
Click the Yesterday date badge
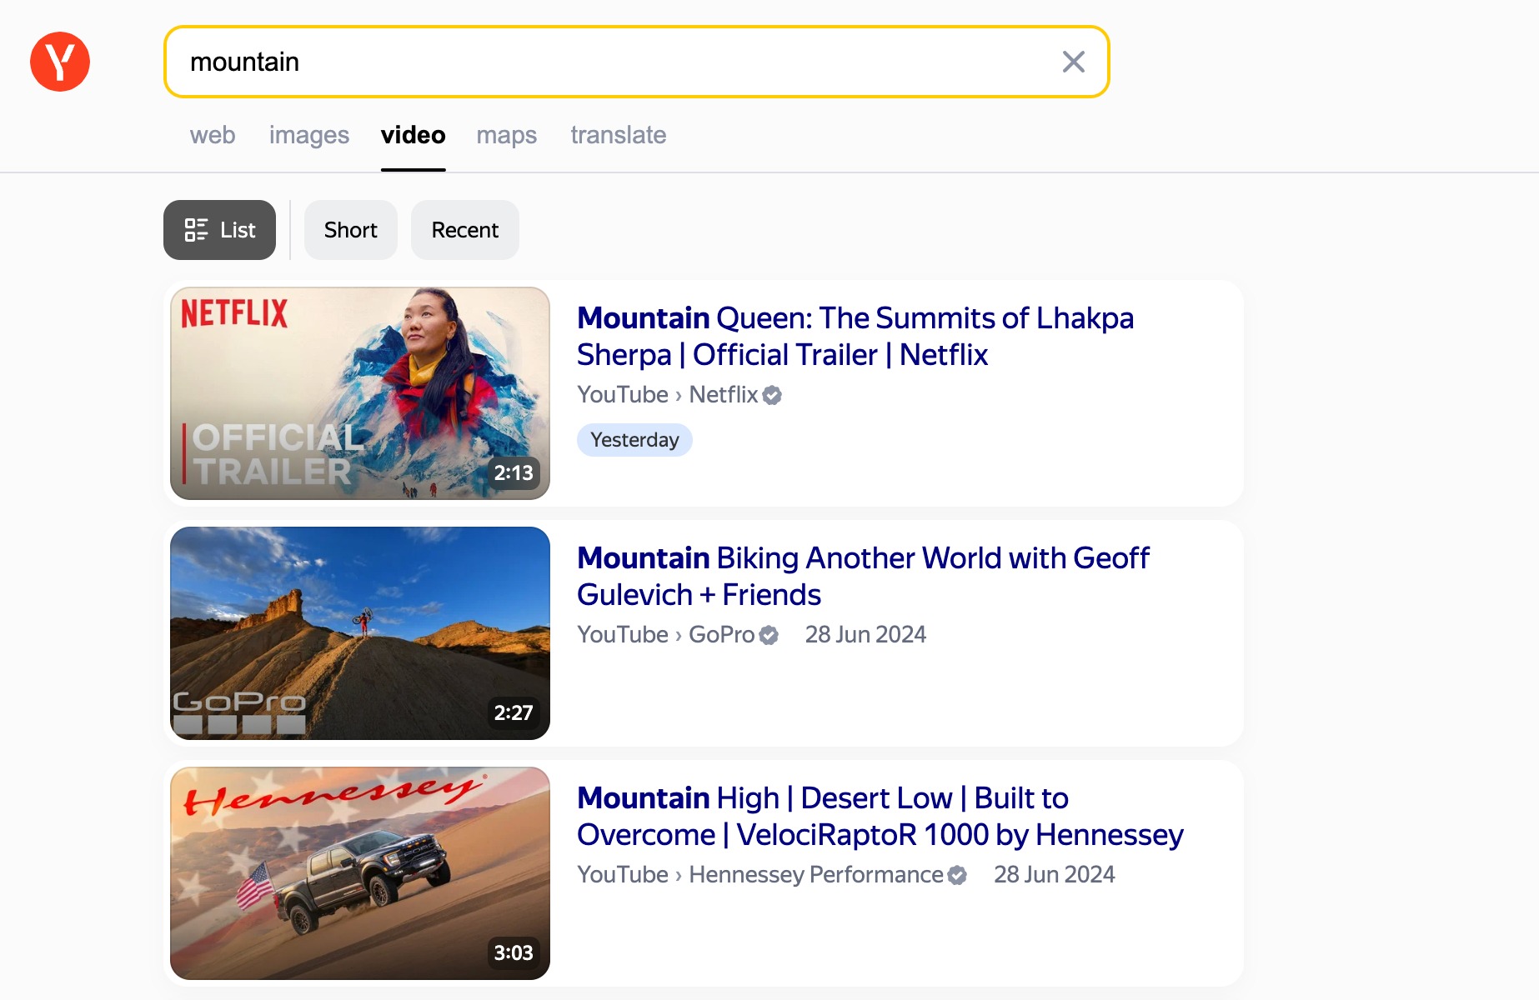click(x=634, y=440)
